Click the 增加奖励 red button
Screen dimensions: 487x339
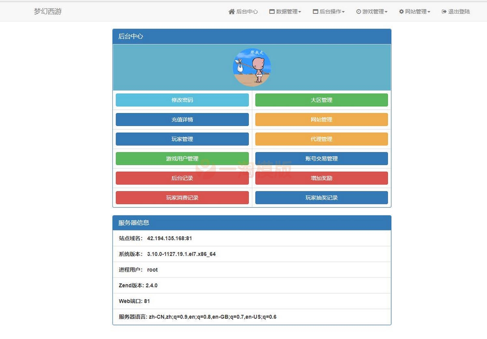321,178
